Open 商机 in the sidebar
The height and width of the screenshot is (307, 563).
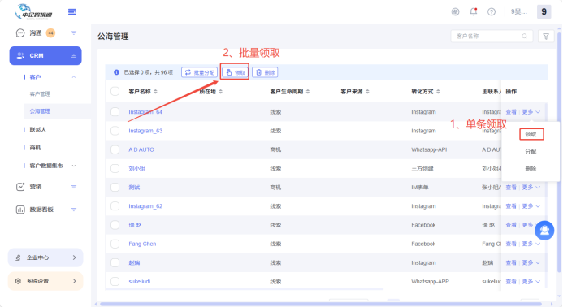35,148
